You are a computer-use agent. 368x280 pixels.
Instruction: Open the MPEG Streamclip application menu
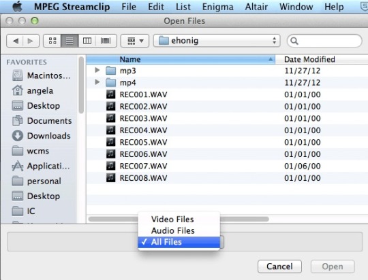[72, 7]
